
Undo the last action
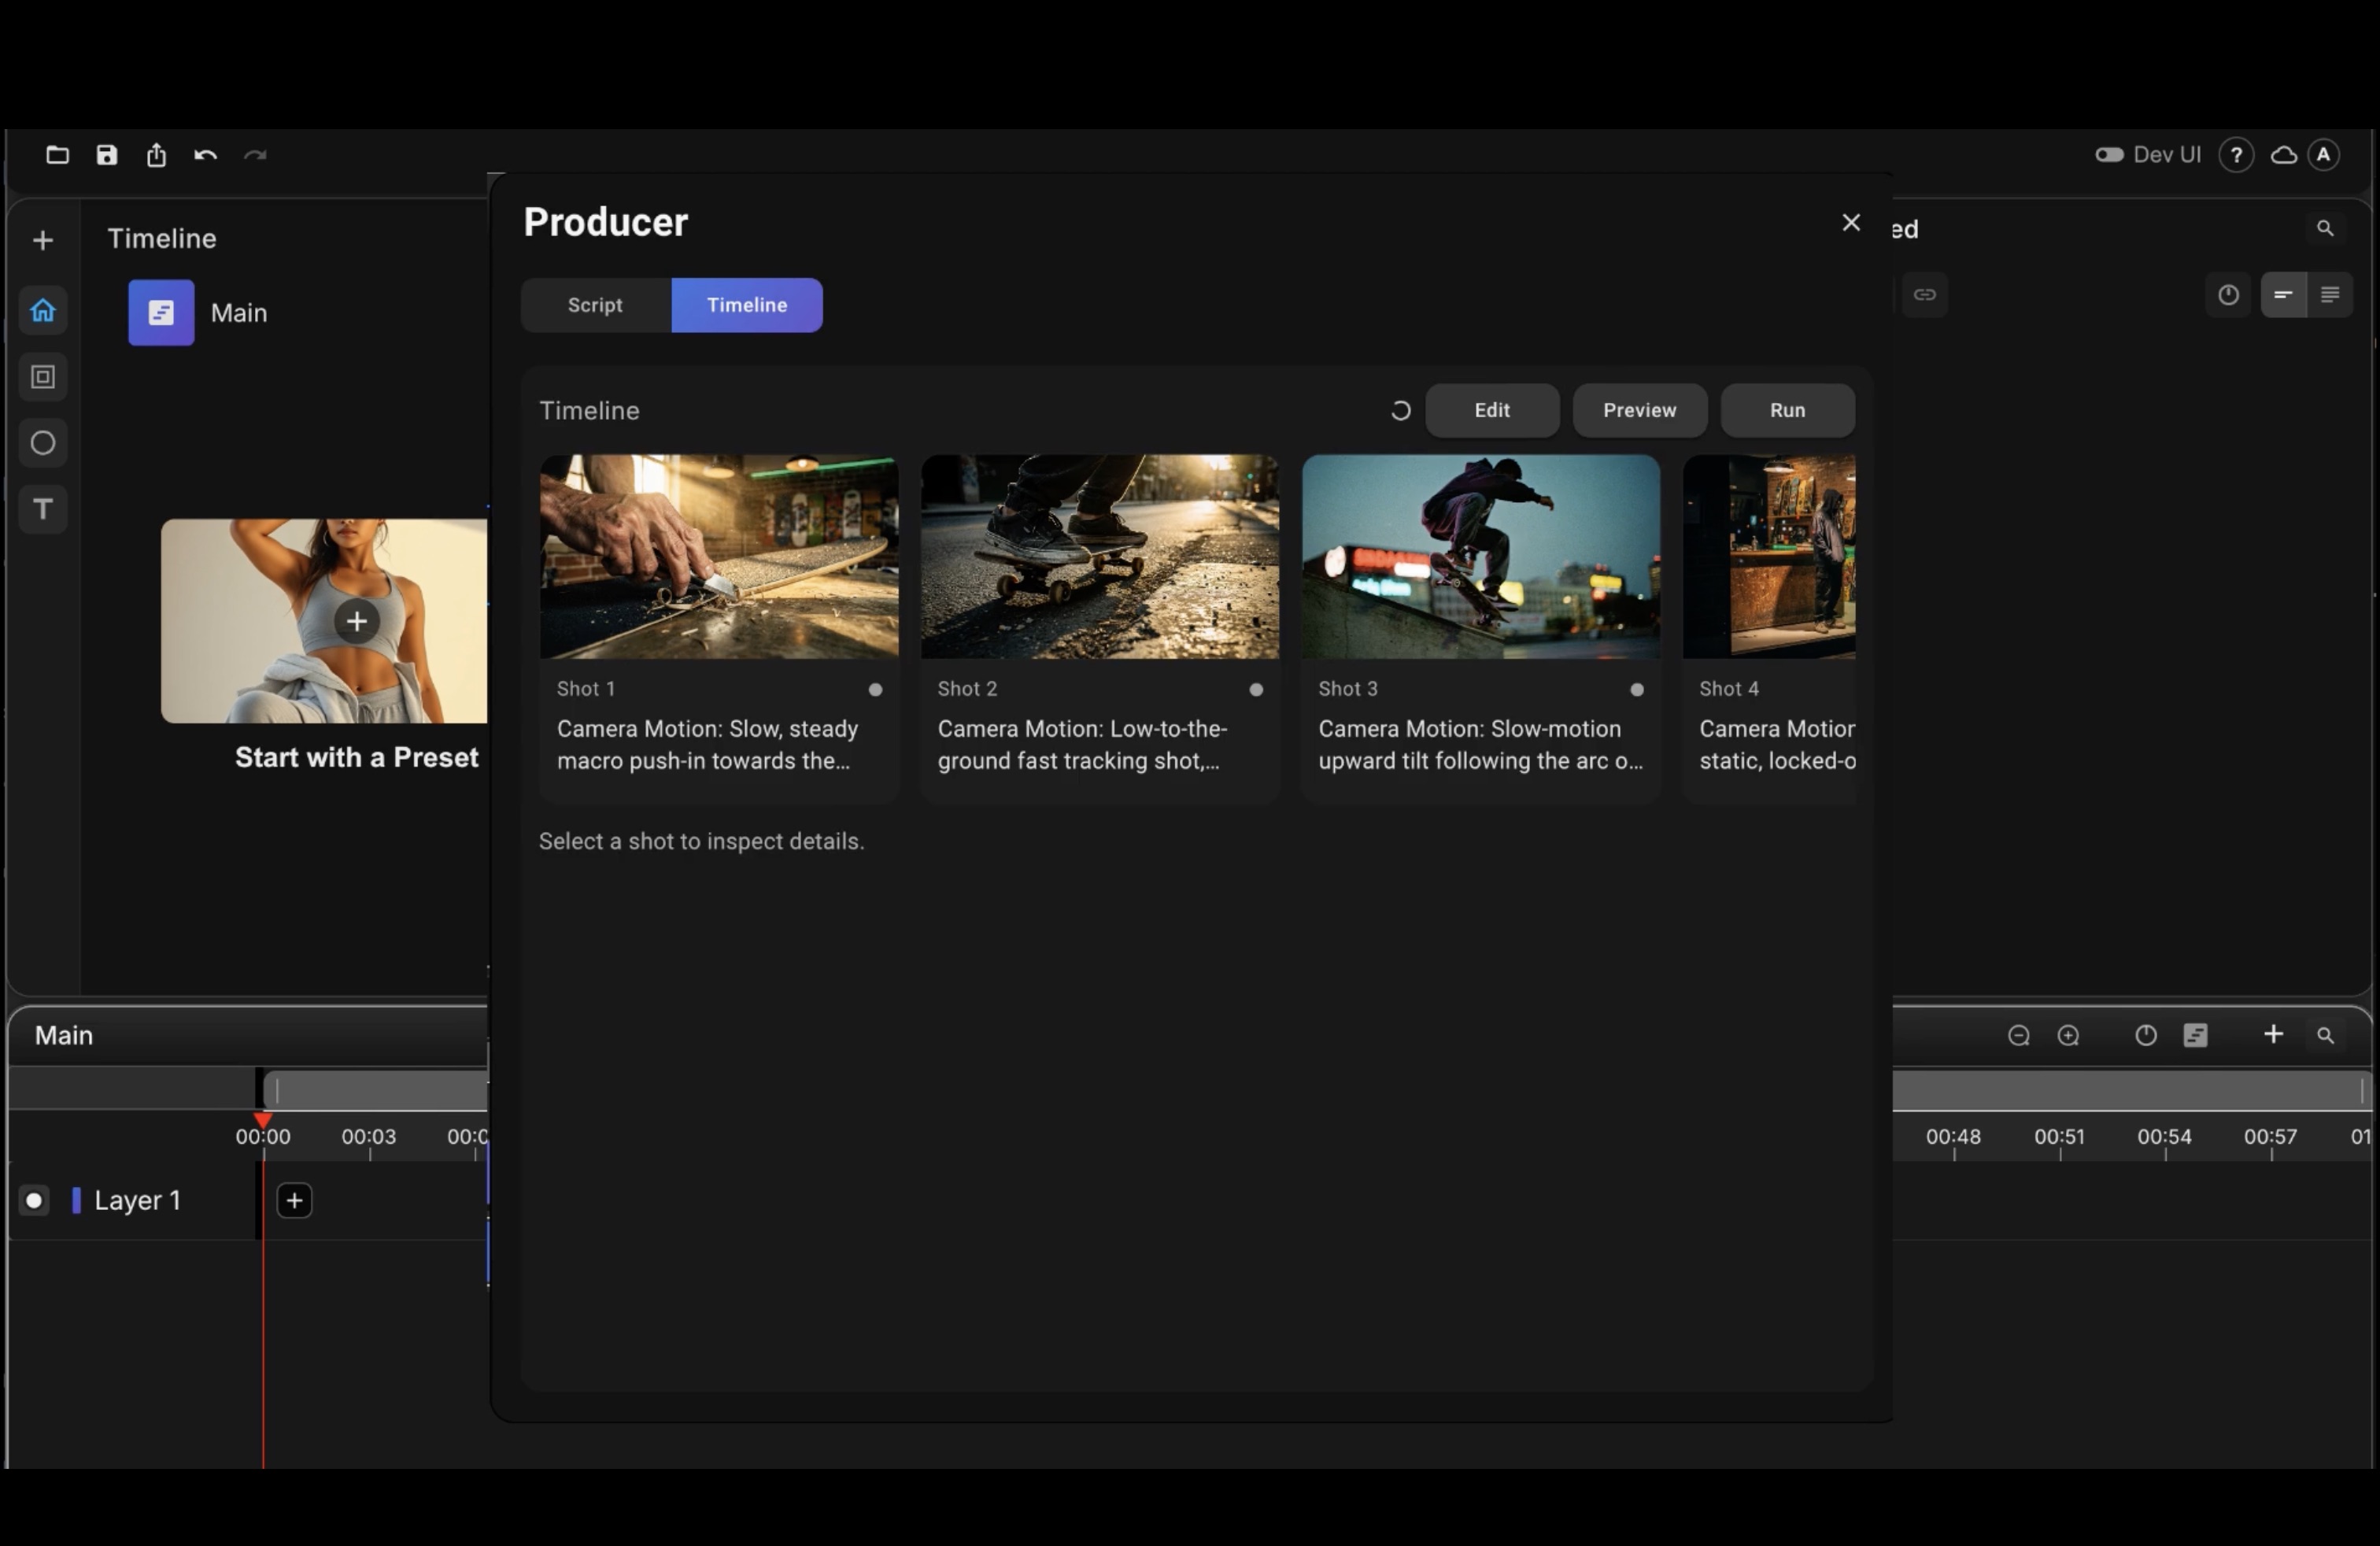pyautogui.click(x=205, y=155)
